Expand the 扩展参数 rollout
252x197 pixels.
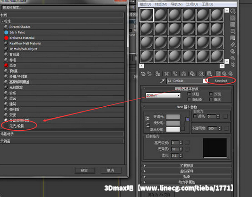(x=187, y=166)
